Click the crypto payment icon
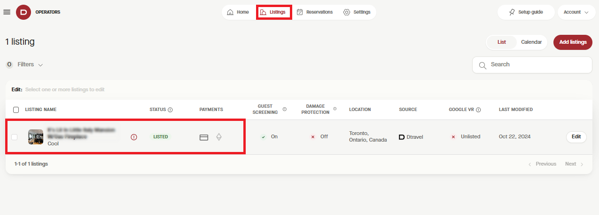The image size is (599, 215). pyautogui.click(x=219, y=137)
